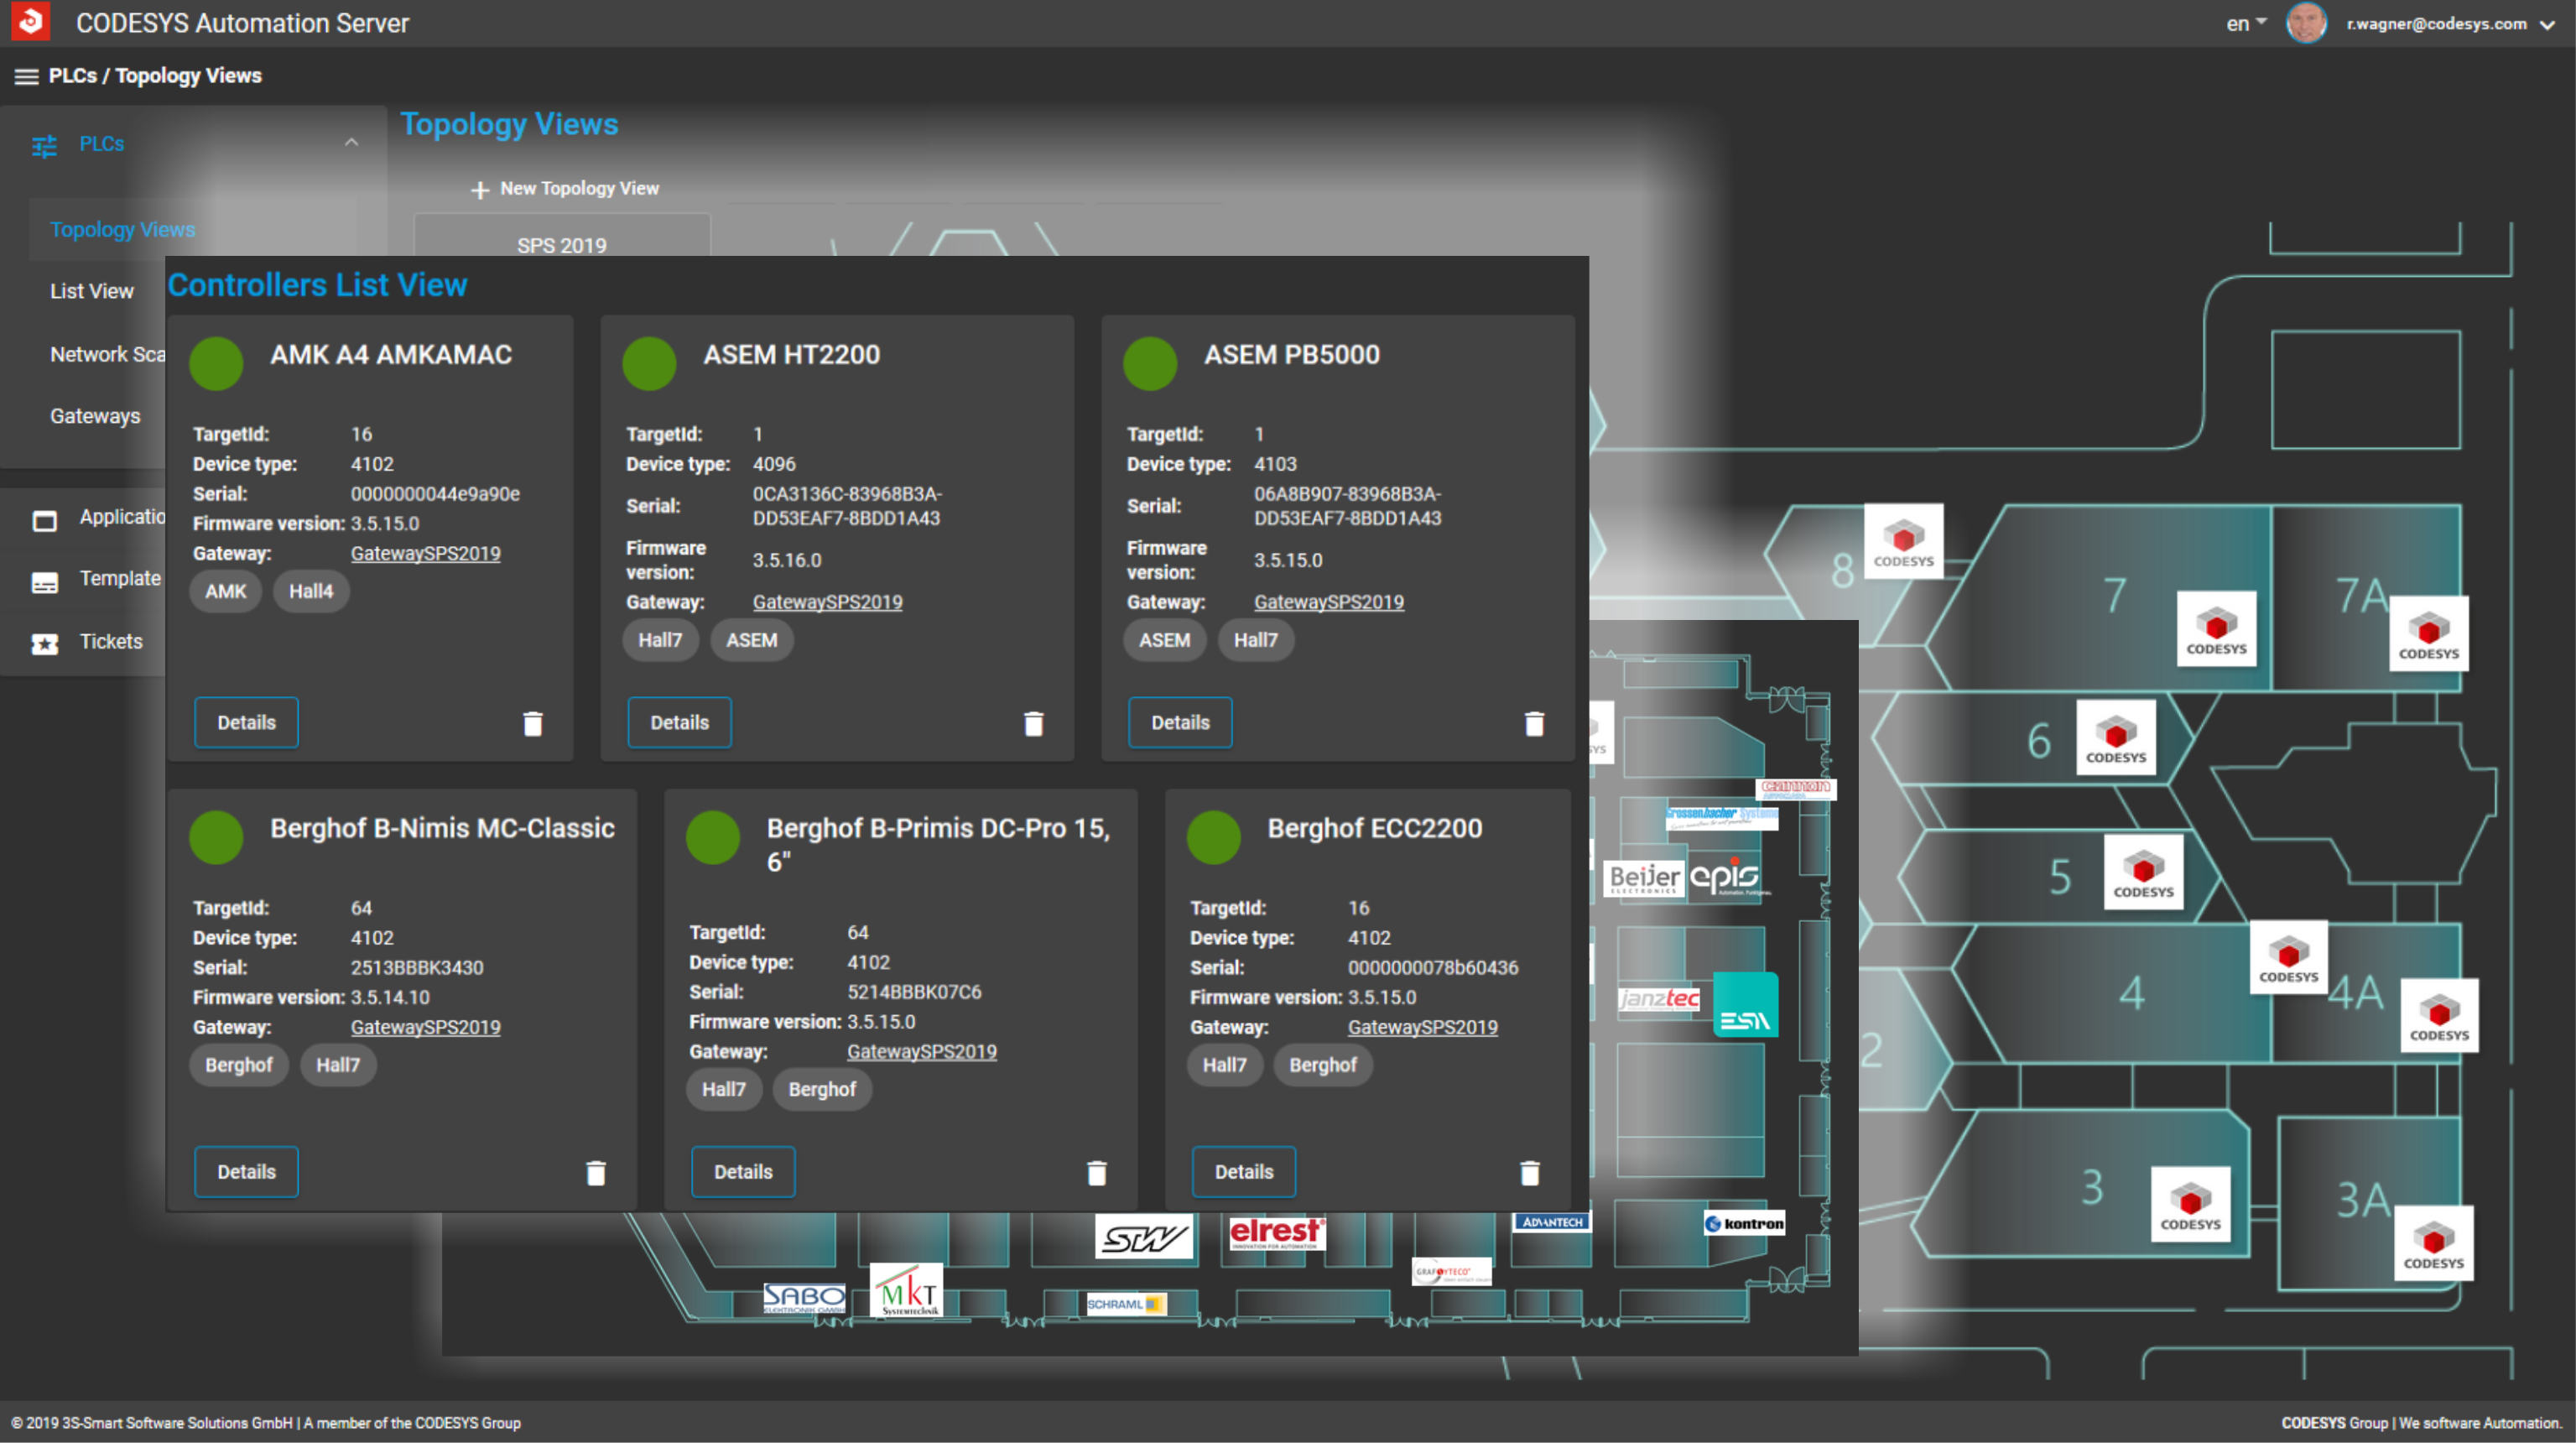Viewport: 2576px width, 1443px height.
Task: Click the plus icon beside New Topology View
Action: pos(479,189)
